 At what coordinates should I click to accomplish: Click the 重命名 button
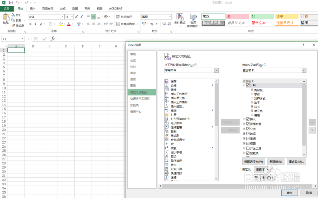(x=296, y=162)
